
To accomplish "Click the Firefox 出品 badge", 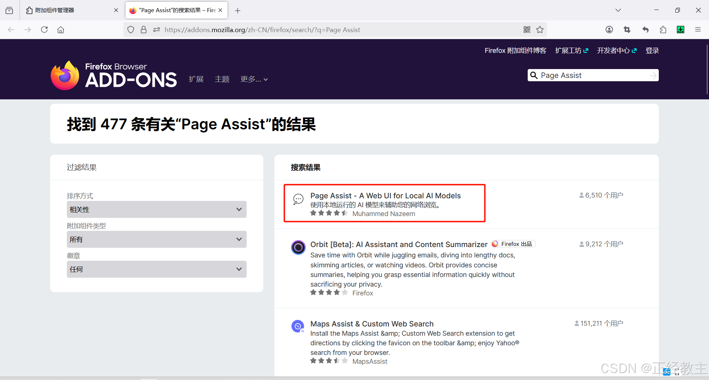I will tap(514, 244).
